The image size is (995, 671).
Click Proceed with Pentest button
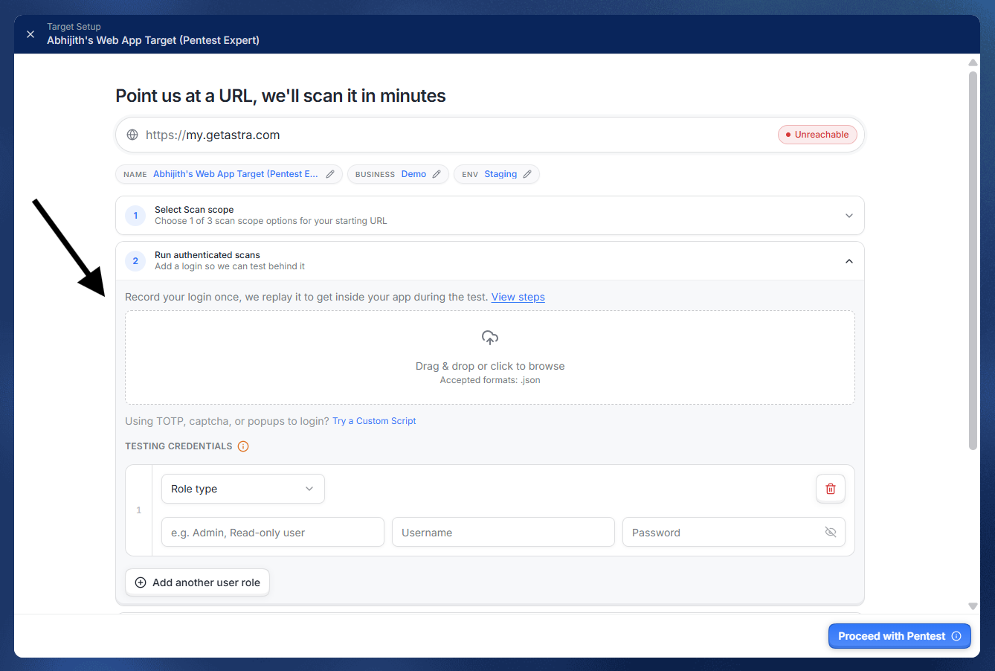tap(900, 636)
